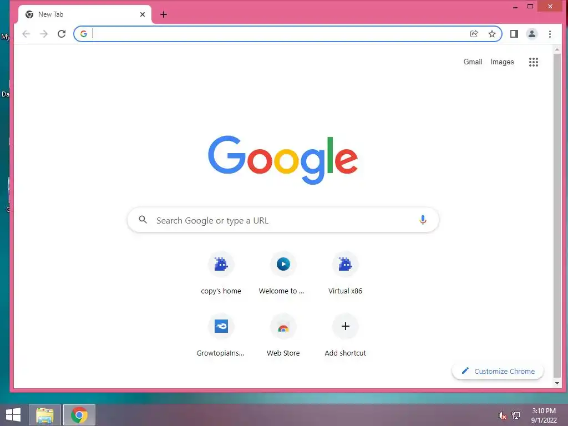
Task: Select the New Tab tab
Action: pyautogui.click(x=85, y=14)
